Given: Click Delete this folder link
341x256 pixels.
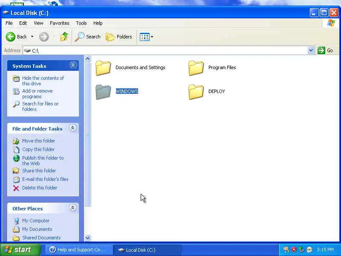Looking at the screenshot, I should [40, 188].
